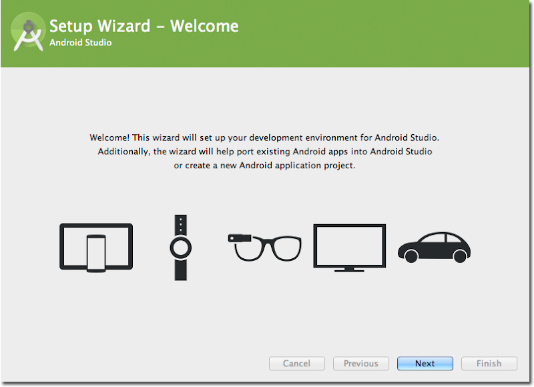The height and width of the screenshot is (387, 534).
Task: Select the phone and tablet device icon
Action: [x=95, y=247]
